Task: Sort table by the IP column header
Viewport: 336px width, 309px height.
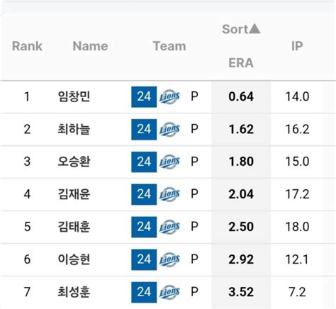Action: (297, 46)
